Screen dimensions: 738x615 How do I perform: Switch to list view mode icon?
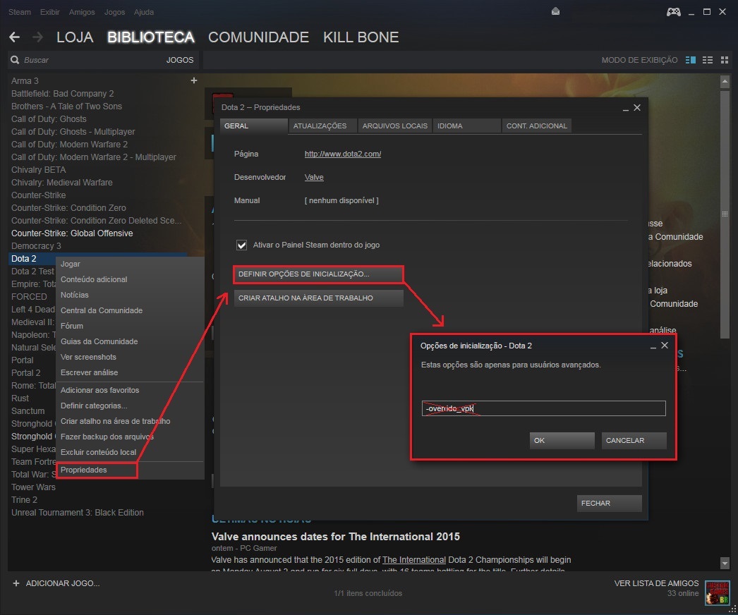708,60
